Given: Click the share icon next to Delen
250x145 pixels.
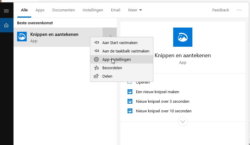Looking at the screenshot, I should click(x=96, y=76).
